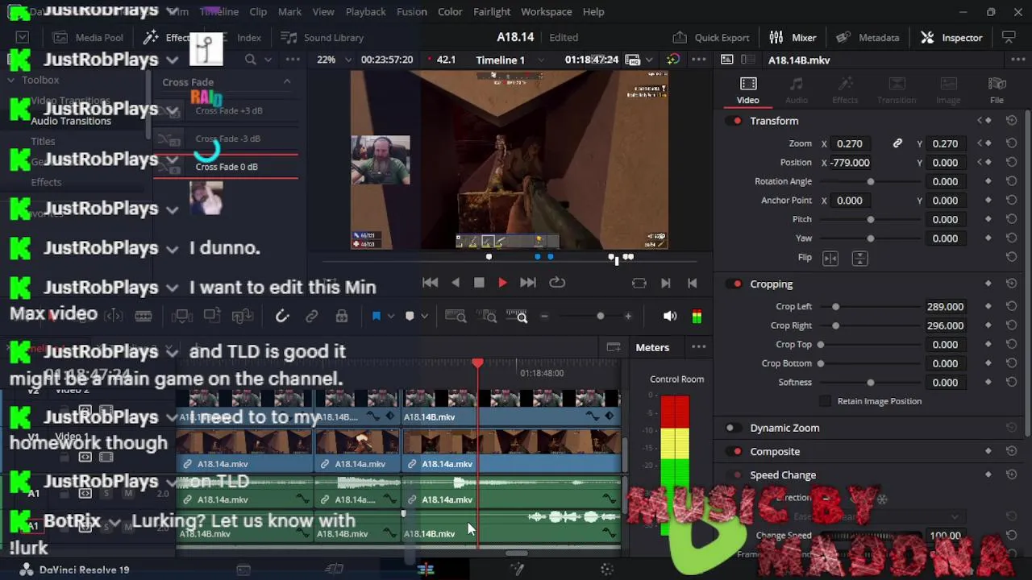Viewport: 1032px width, 580px height.
Task: Open the Sound Library panel
Action: (322, 37)
